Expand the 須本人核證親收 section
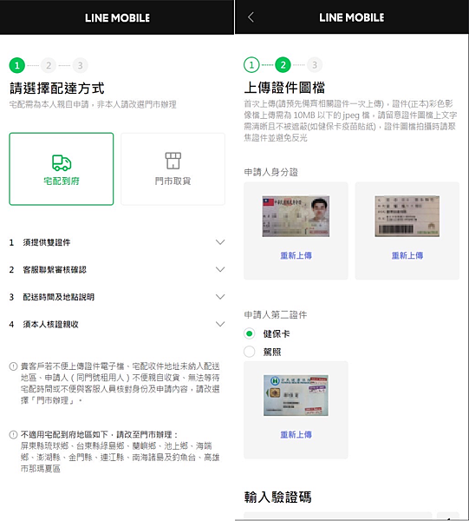 117,324
